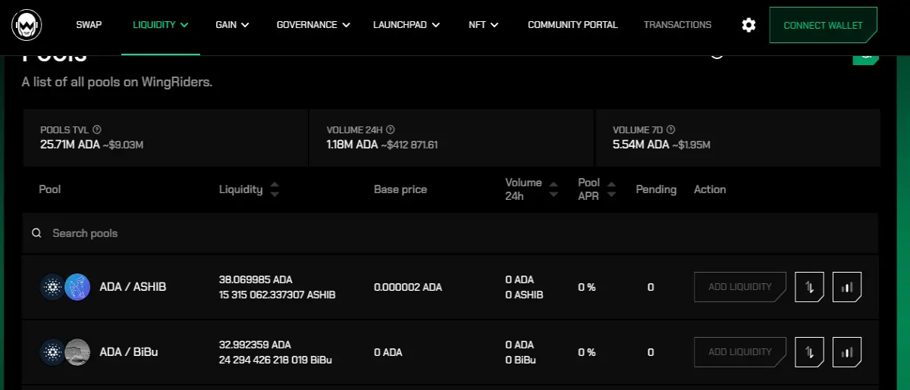Open the settings gear icon
Image resolution: width=910 pixels, height=390 pixels.
click(x=748, y=25)
